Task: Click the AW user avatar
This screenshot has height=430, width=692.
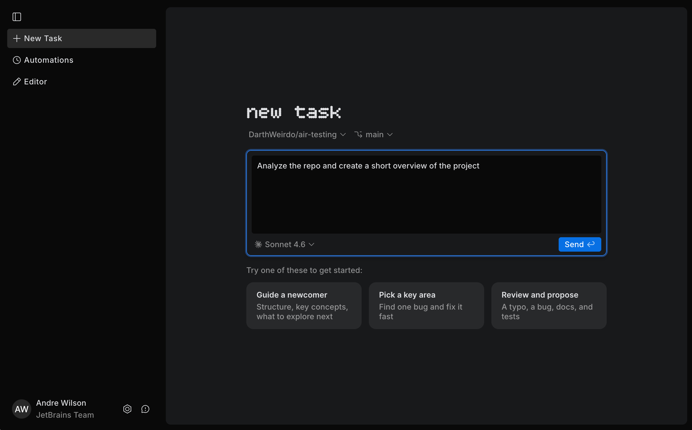Action: (x=22, y=409)
